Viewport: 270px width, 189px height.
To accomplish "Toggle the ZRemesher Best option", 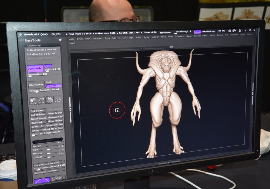I will coord(49,82).
